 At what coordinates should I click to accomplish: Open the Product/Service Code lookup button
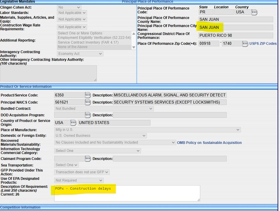(88, 95)
